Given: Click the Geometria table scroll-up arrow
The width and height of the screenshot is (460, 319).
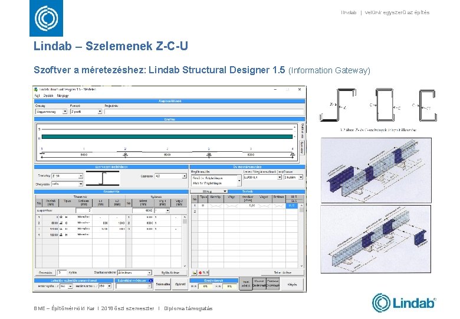Looking at the screenshot, I should click(185, 217).
